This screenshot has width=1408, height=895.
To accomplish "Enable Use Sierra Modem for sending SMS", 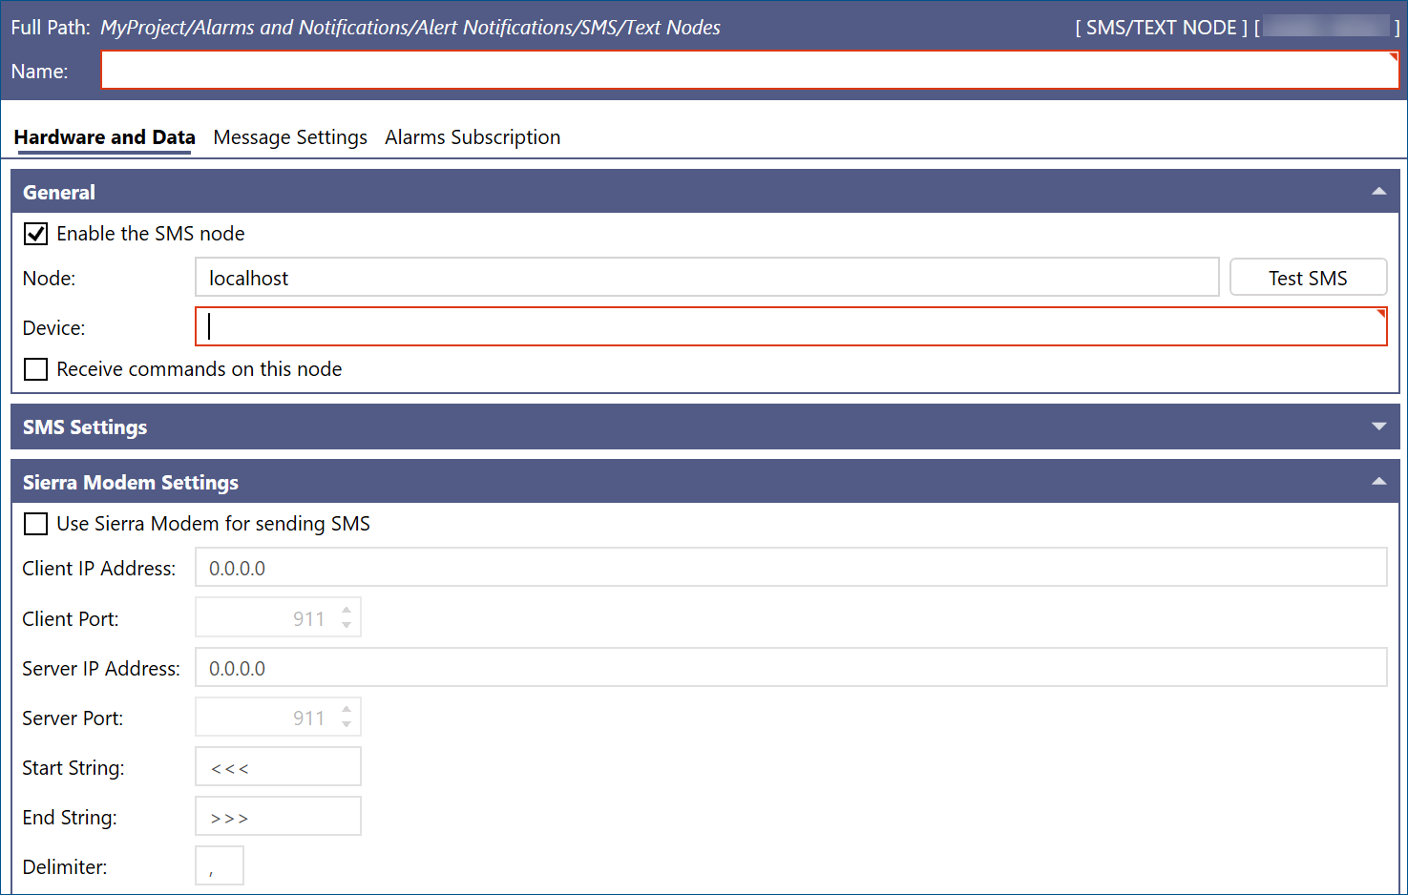I will 35,524.
